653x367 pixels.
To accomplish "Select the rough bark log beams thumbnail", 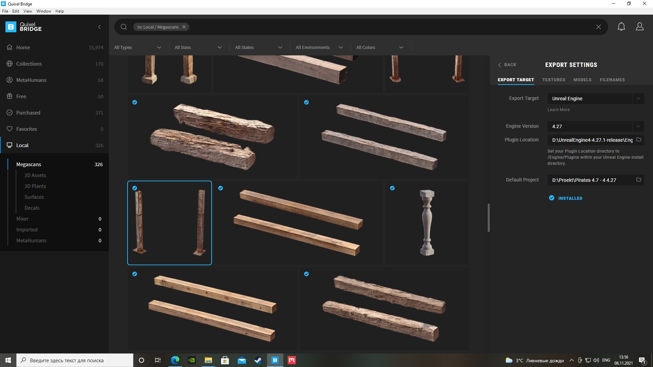I will pyautogui.click(x=212, y=137).
